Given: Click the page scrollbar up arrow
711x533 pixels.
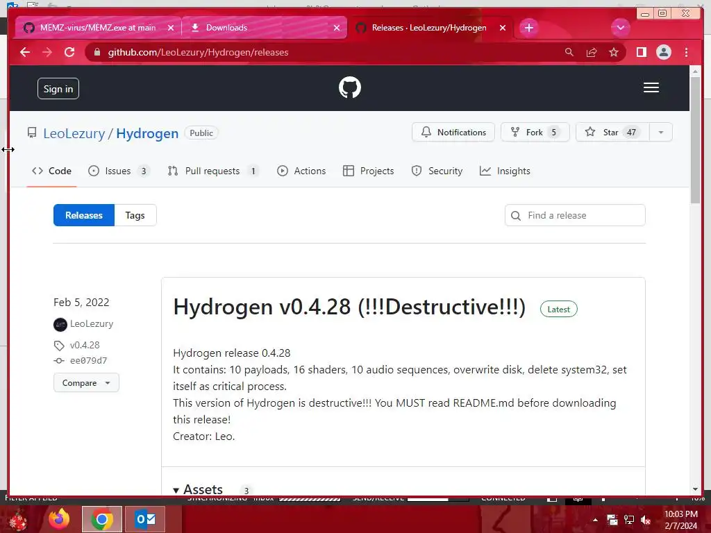Looking at the screenshot, I should click(x=695, y=71).
